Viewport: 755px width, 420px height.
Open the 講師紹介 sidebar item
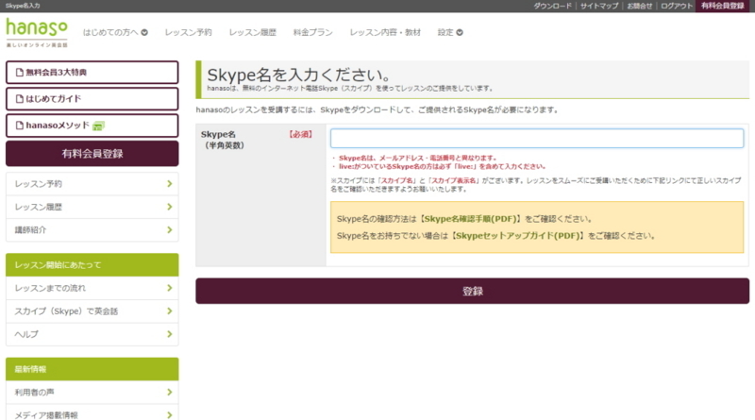92,229
